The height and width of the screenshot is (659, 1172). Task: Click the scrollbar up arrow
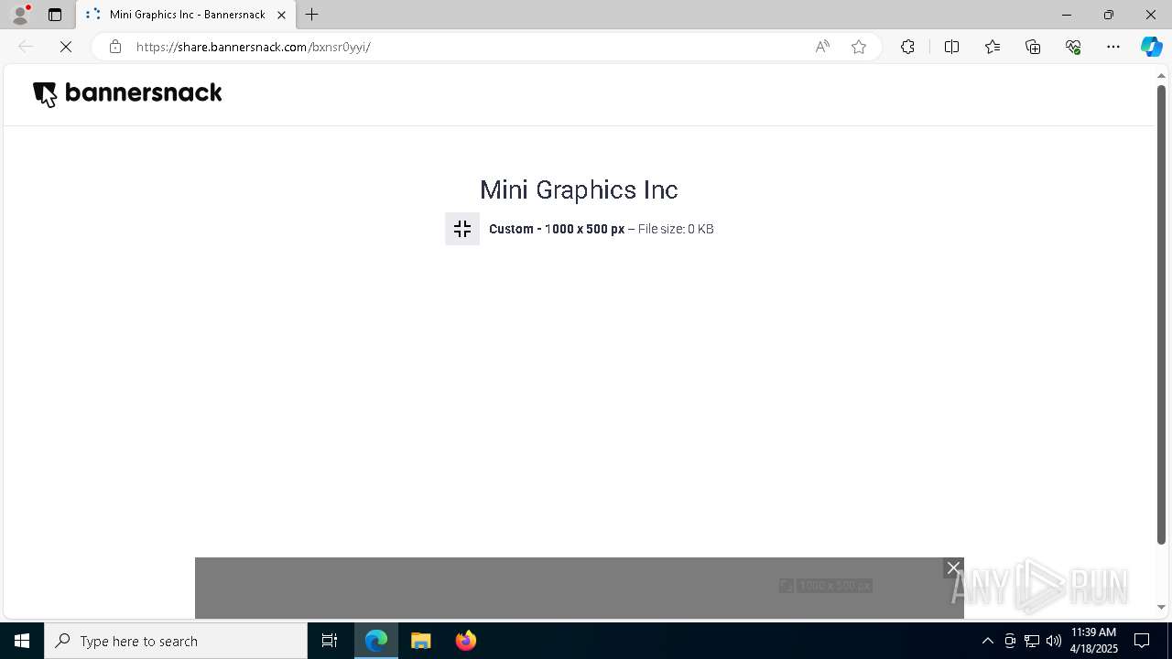tap(1161, 75)
